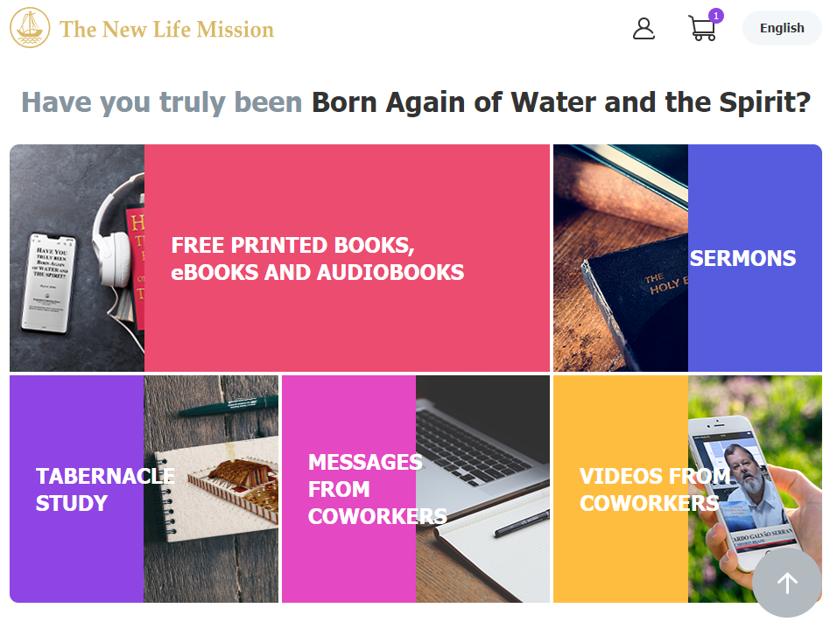Open the shopping cart icon
Screen dimensions: 837x622
(x=701, y=29)
